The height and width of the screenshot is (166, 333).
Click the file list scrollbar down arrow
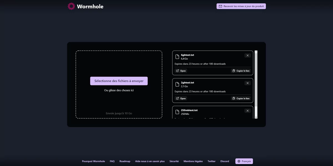(256, 117)
